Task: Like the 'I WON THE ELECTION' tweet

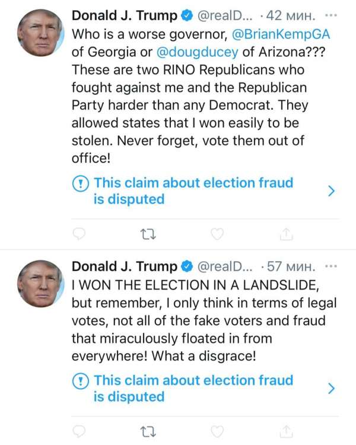Action: pyautogui.click(x=218, y=431)
